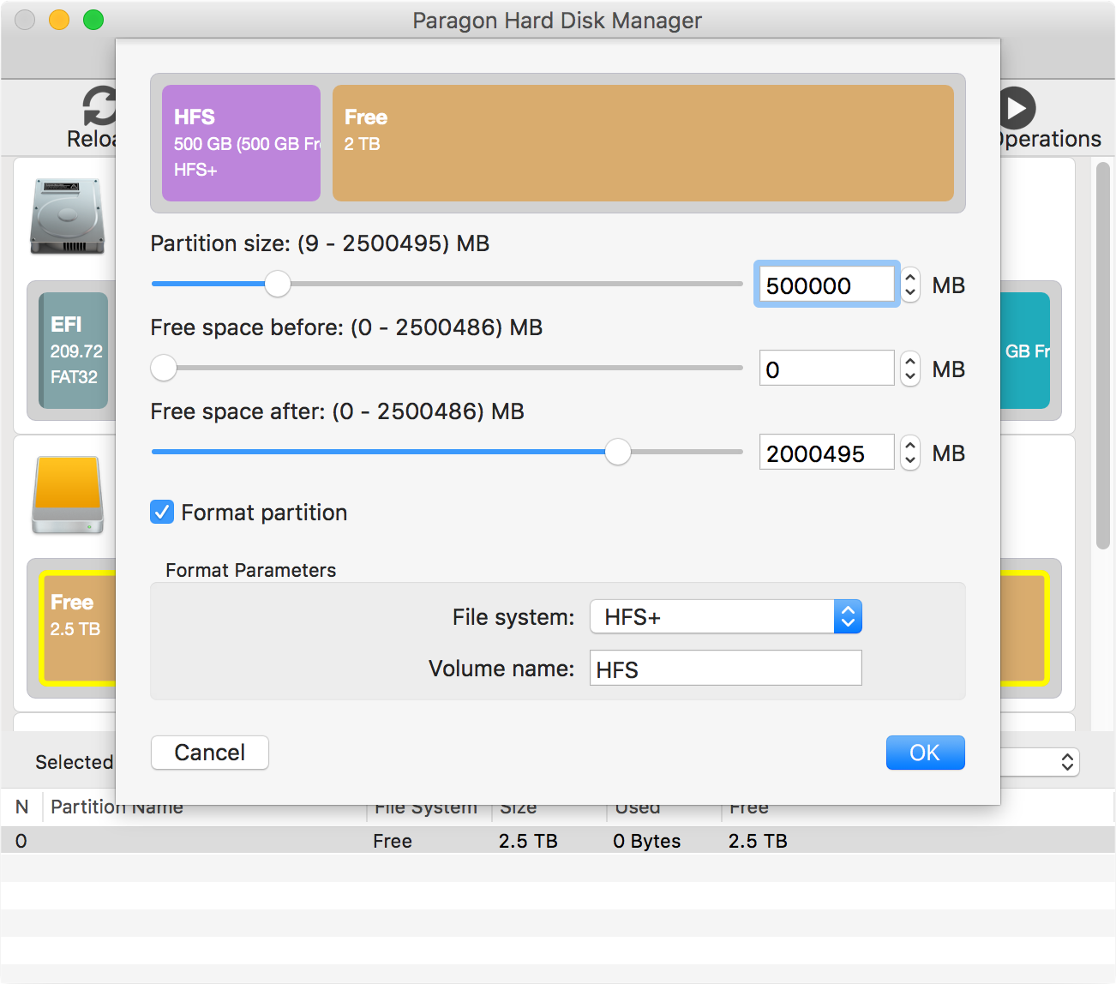Screen dimensions: 1116x984
Task: Select the EFI FAT32 partition block
Action: click(75, 351)
